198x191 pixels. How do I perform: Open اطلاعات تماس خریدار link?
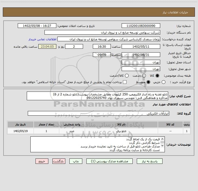pyautogui.click(x=42, y=39)
